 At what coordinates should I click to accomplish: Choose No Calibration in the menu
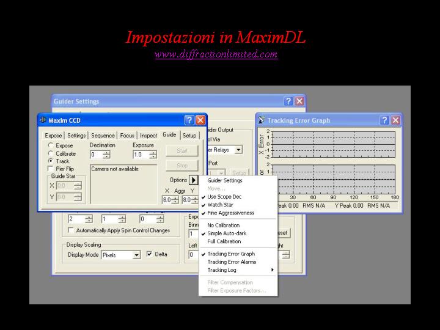(238, 225)
